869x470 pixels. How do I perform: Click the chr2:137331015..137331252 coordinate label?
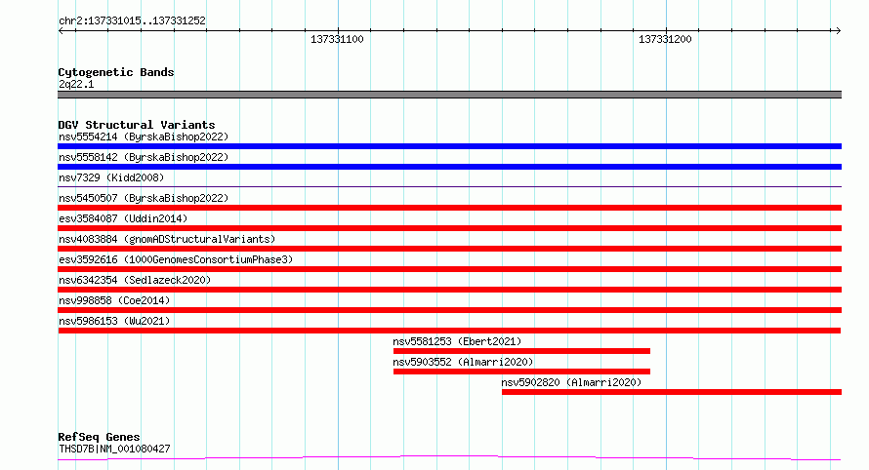132,21
